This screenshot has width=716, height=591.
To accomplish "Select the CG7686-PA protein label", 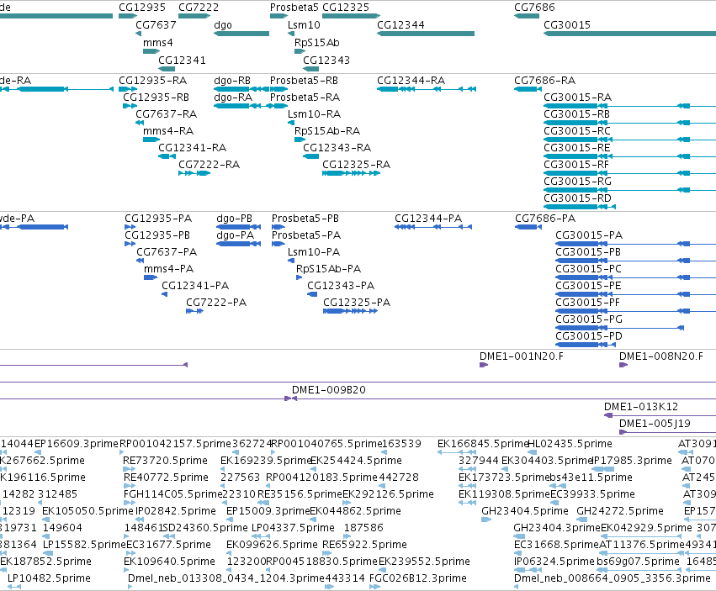I will click(545, 219).
